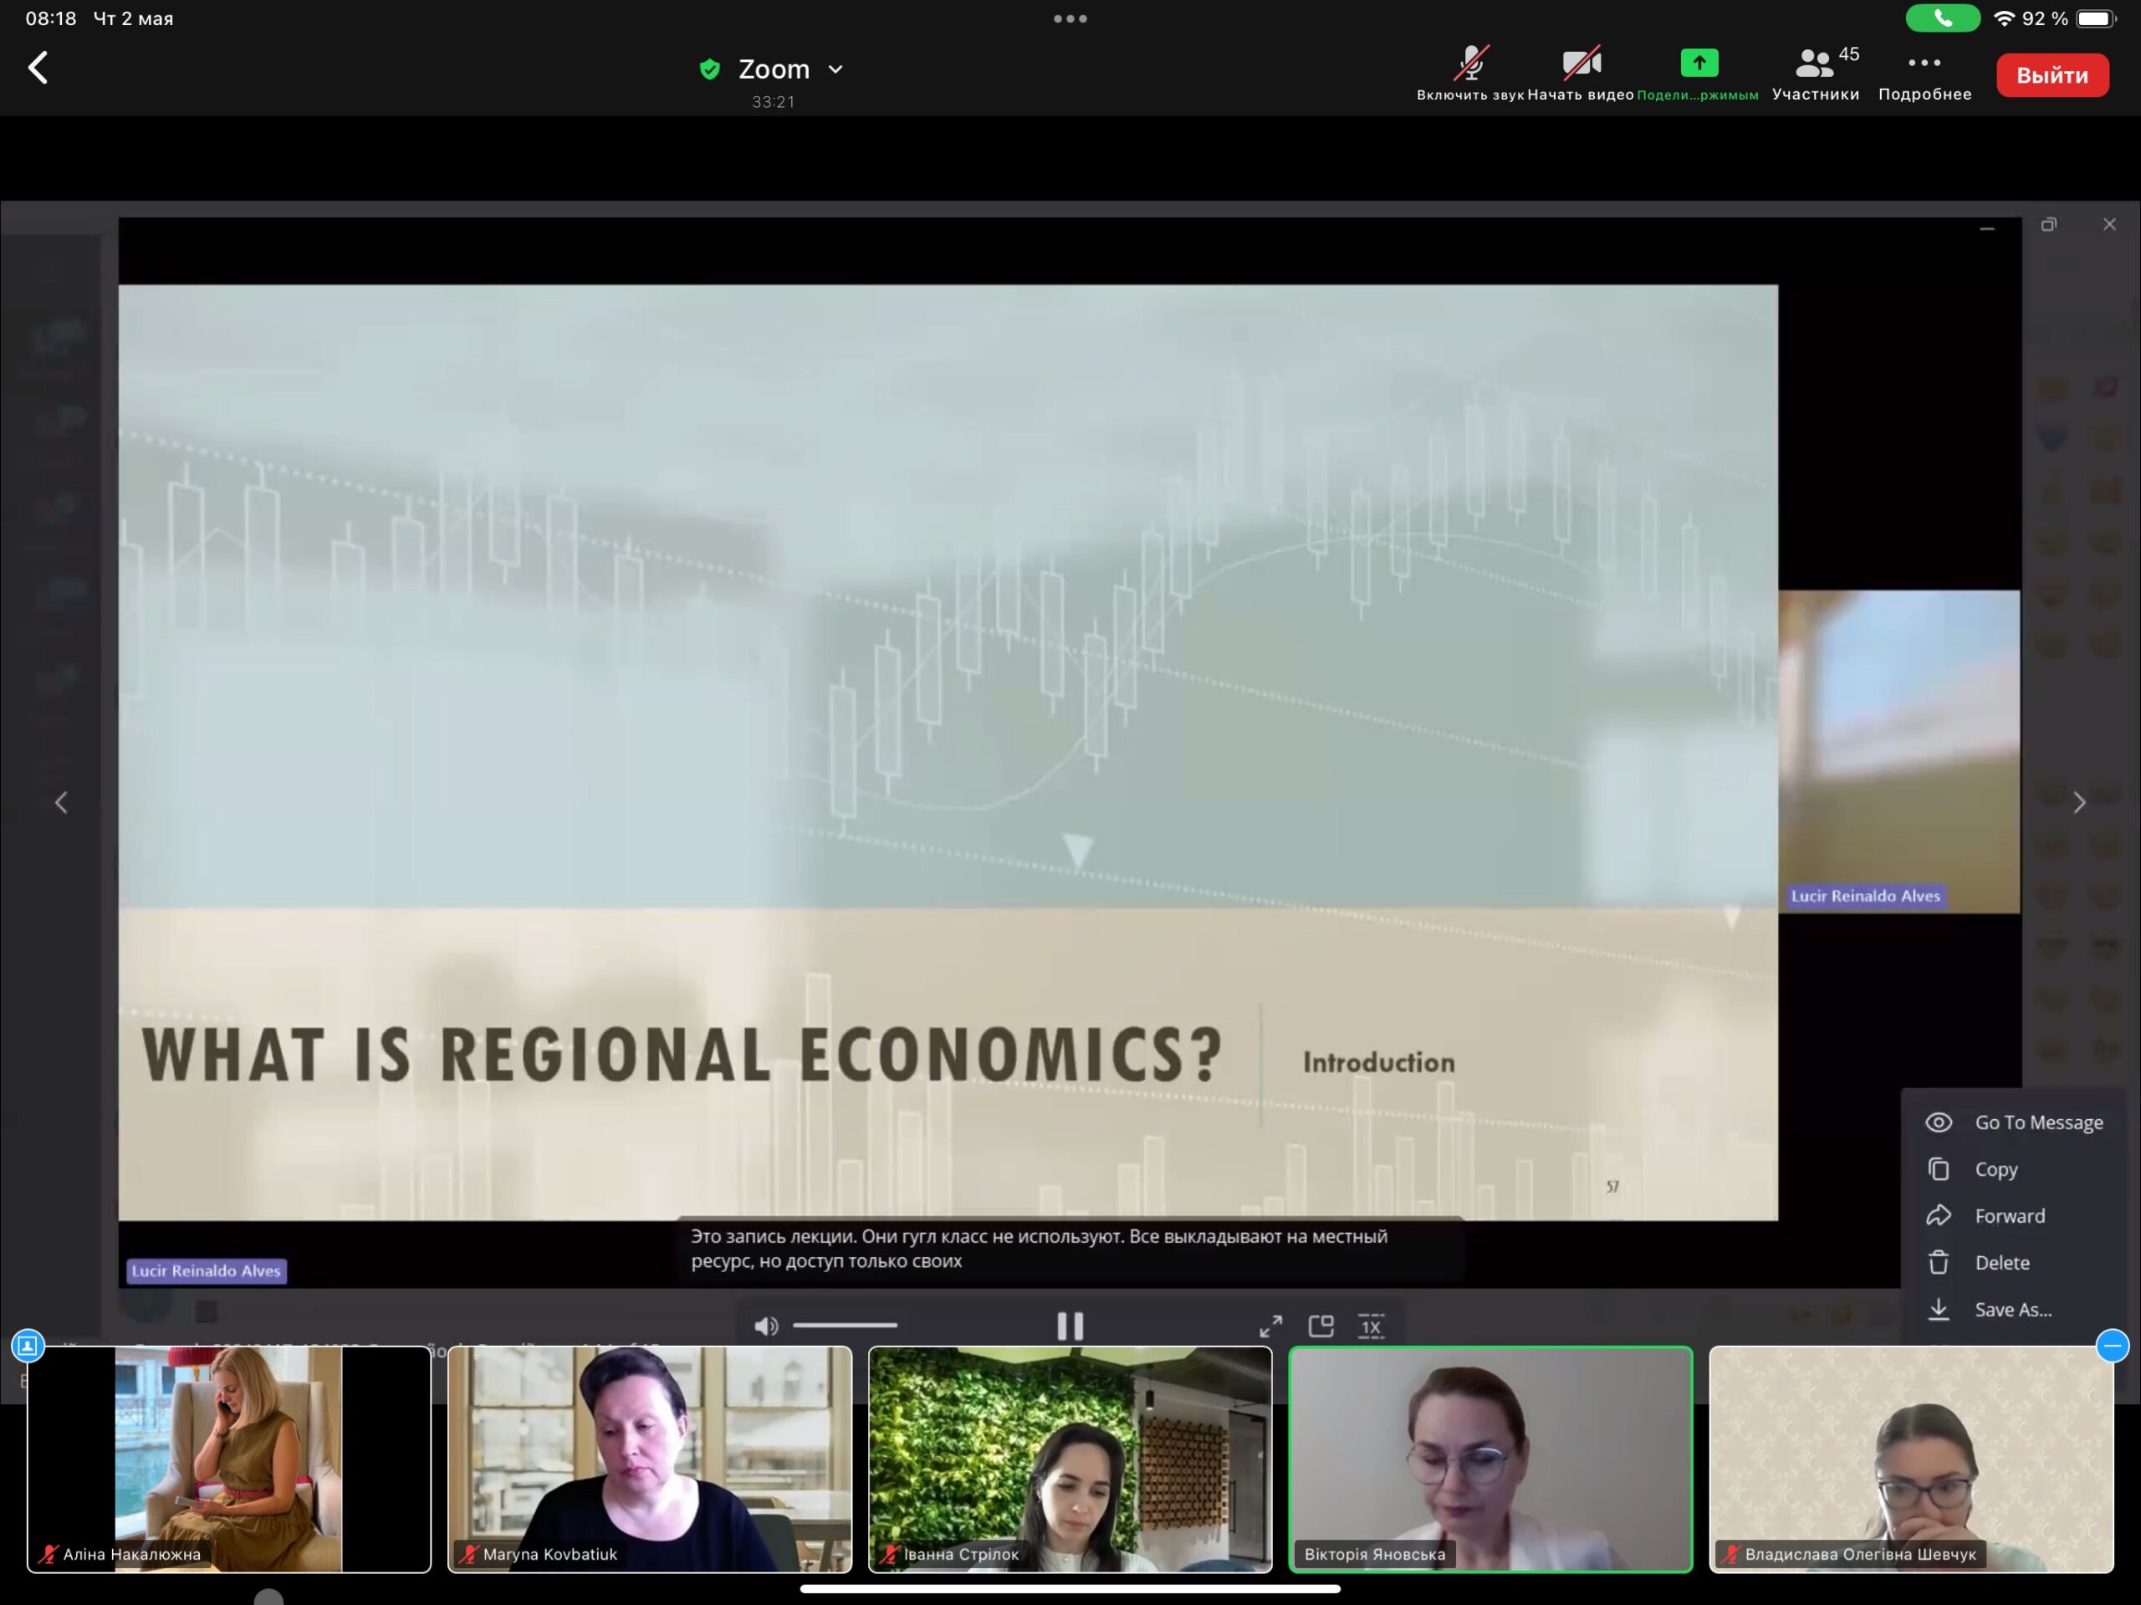Change the 1X playback speed
The image size is (2141, 1605).
coord(1372,1326)
